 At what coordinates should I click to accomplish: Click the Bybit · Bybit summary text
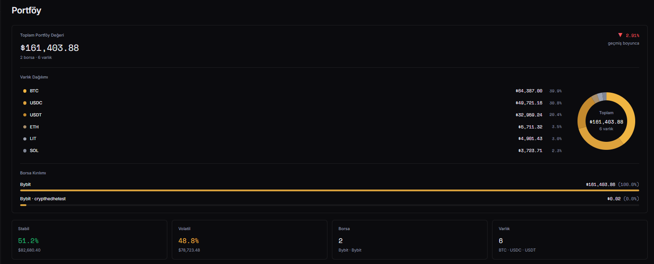(350, 250)
